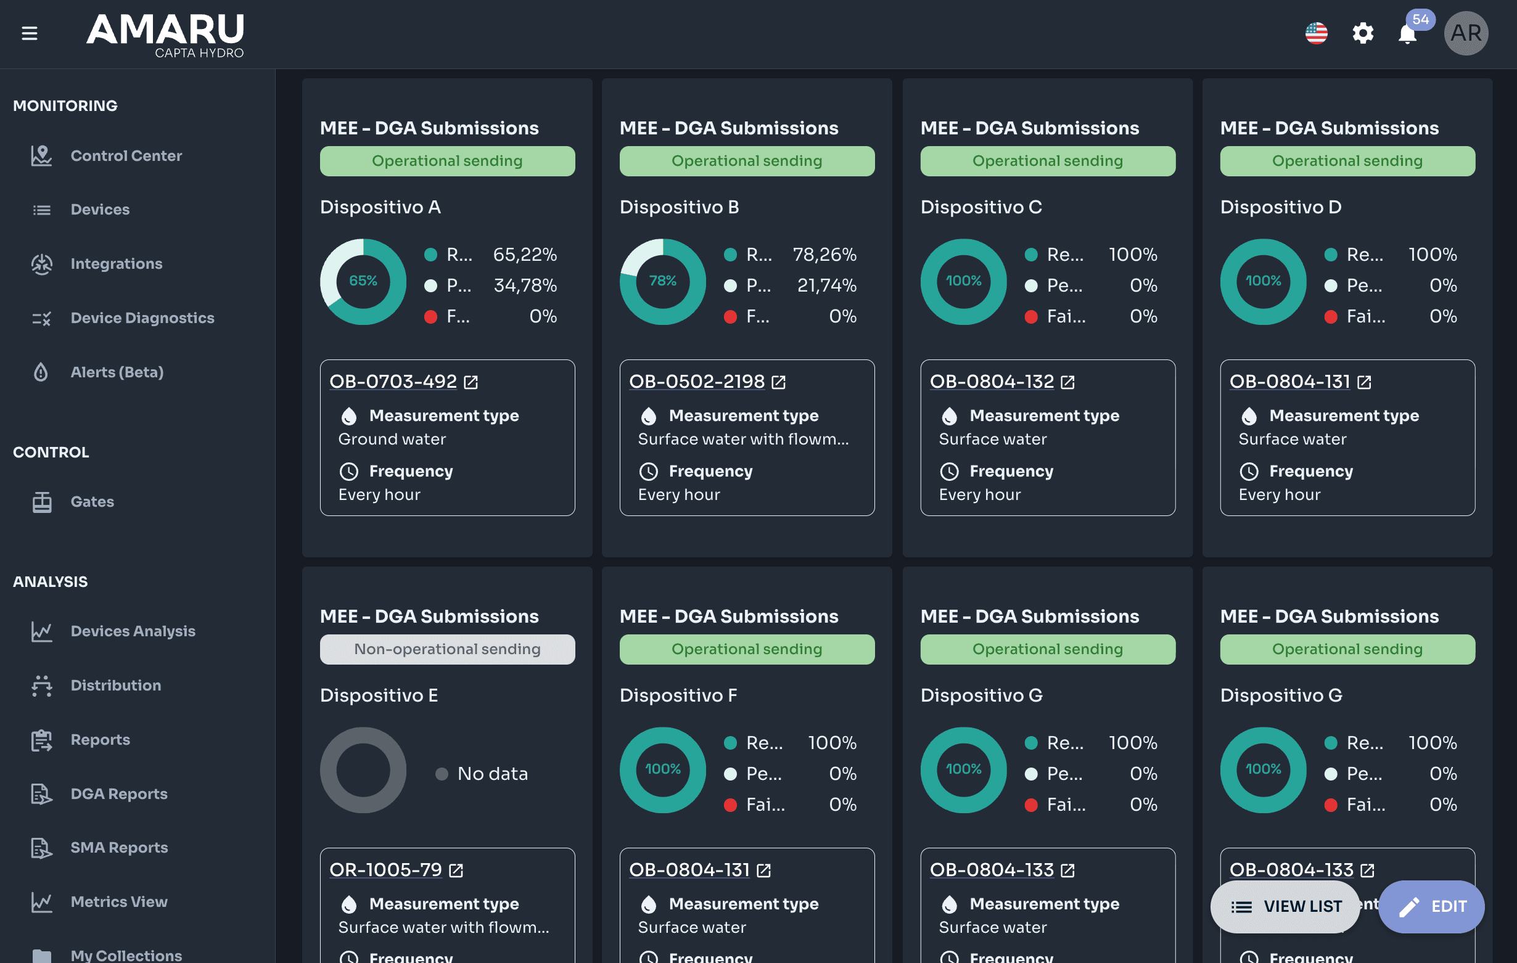The image size is (1517, 963).
Task: Select DGA Reports in Analysis section
Action: [119, 793]
